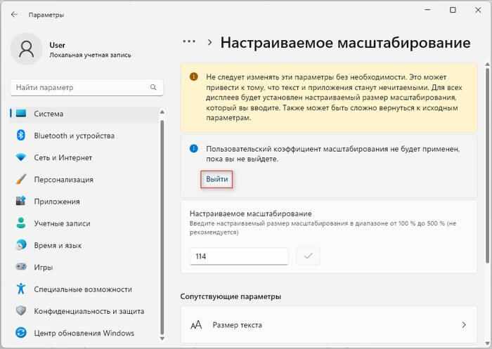Click the Размер текста AA icon
Viewport: 492px width, 349px height.
pos(196,325)
